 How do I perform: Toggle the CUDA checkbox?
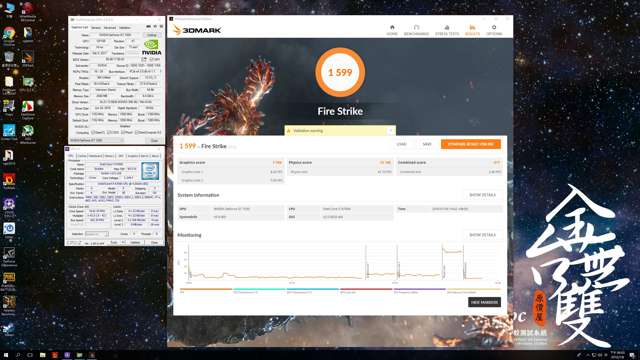[x=109, y=132]
